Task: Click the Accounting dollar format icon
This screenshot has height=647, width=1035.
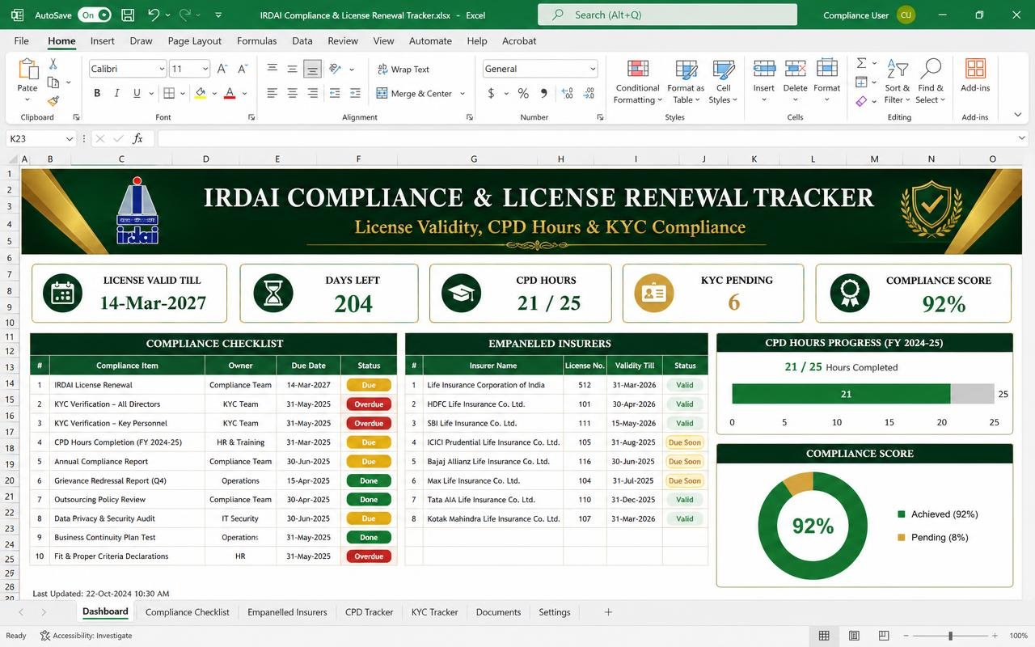Action: click(491, 93)
